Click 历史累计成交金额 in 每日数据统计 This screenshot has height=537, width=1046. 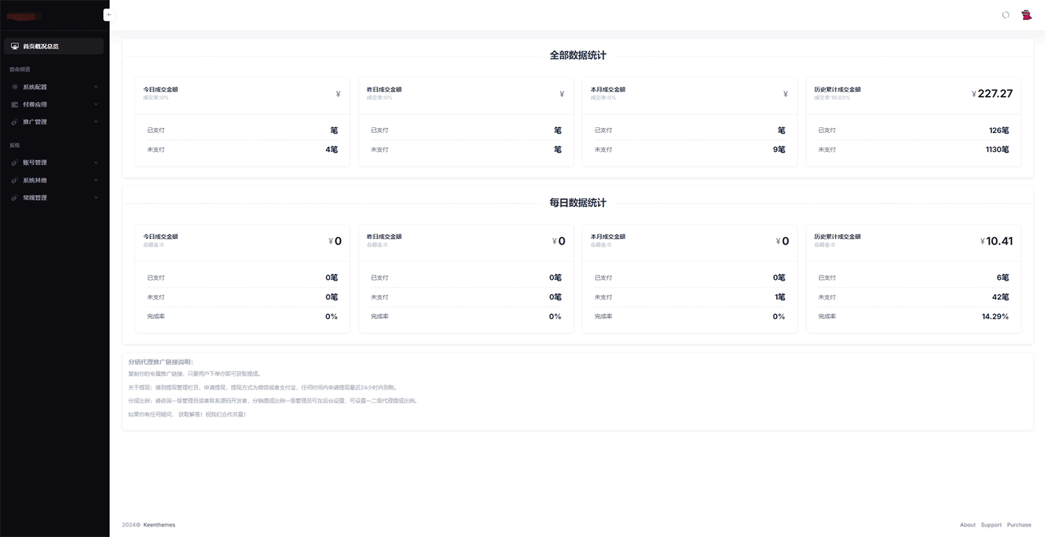coord(837,237)
